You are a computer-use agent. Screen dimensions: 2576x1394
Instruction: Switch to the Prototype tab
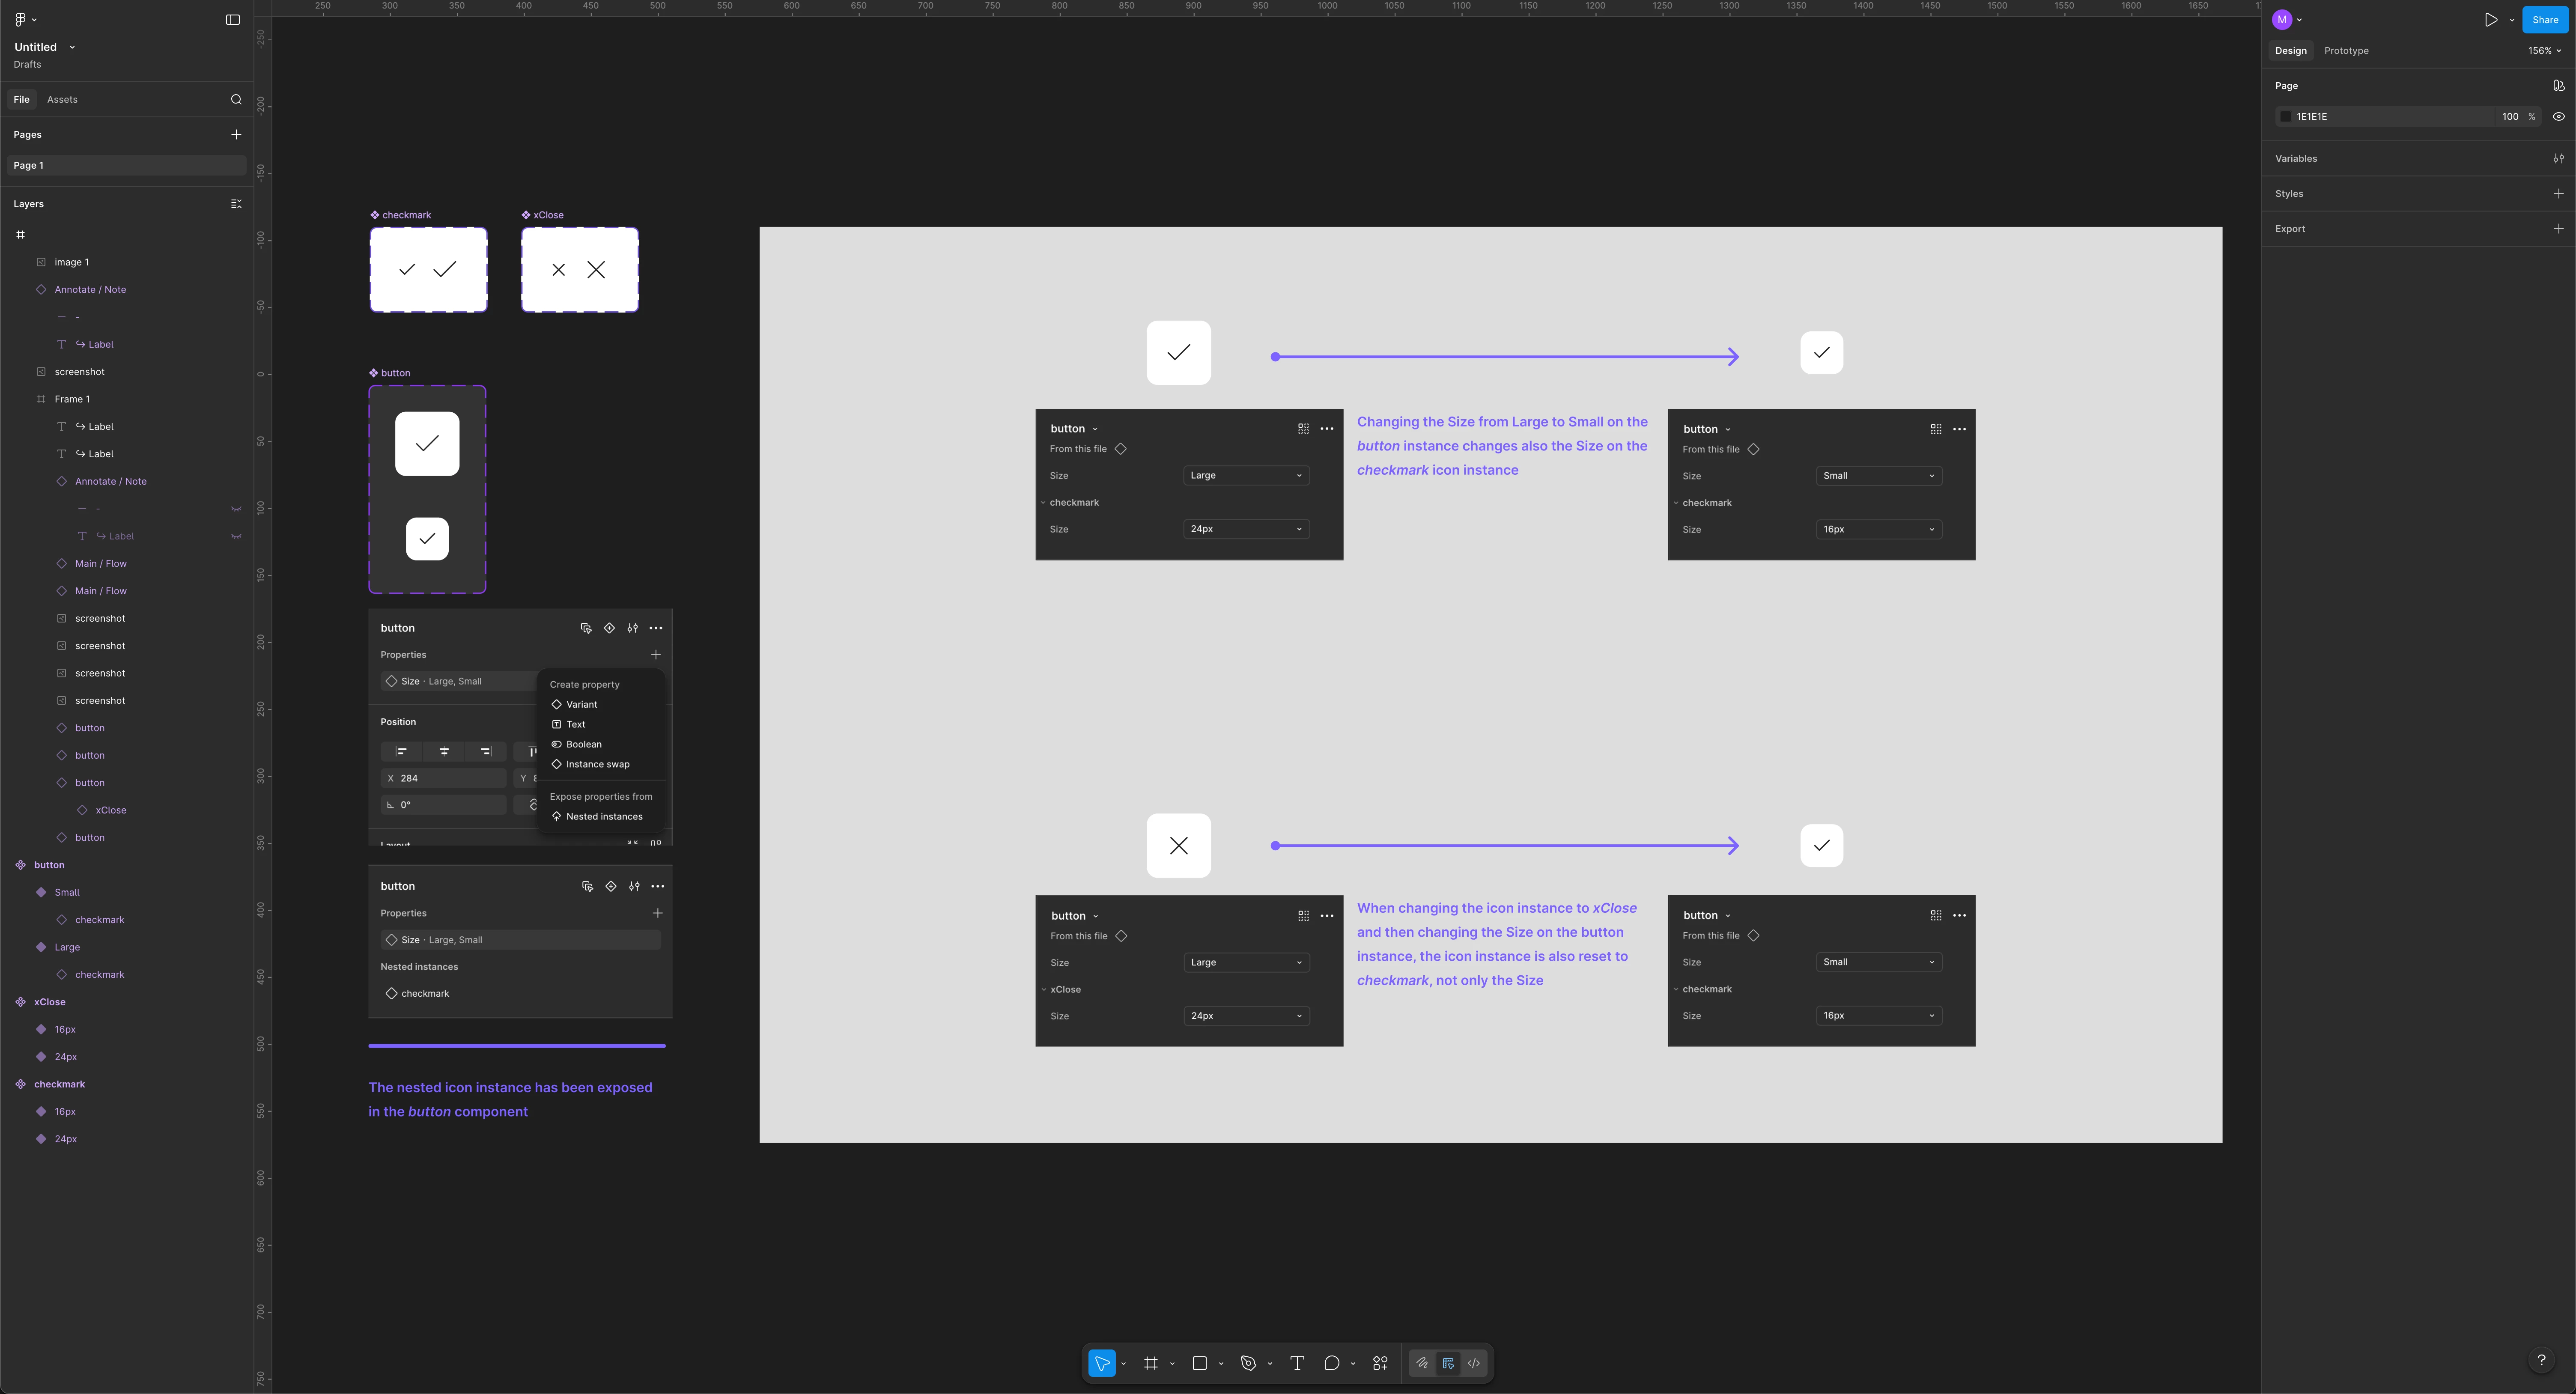(2345, 51)
